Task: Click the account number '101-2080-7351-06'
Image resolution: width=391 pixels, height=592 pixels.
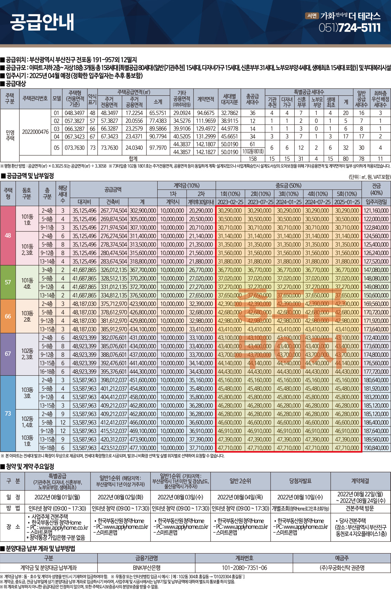Action: coord(244,568)
